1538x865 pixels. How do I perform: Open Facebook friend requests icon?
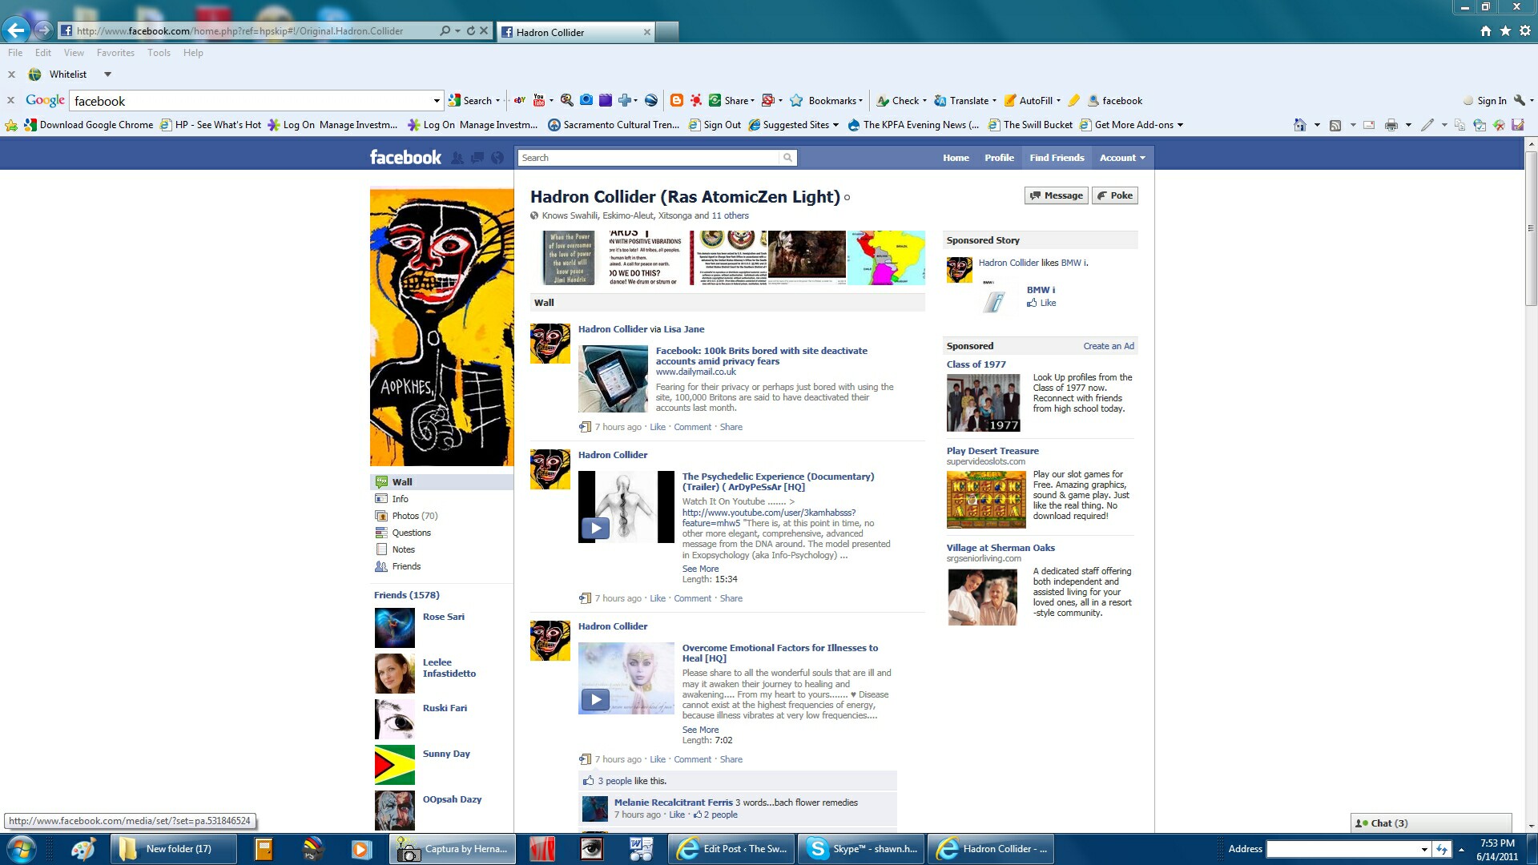click(x=457, y=158)
